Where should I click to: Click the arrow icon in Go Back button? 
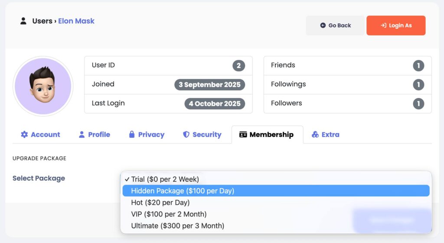click(x=323, y=26)
